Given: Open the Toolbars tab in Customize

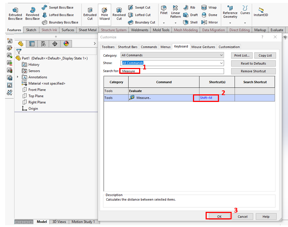Looking at the screenshot, I should 108,47.
